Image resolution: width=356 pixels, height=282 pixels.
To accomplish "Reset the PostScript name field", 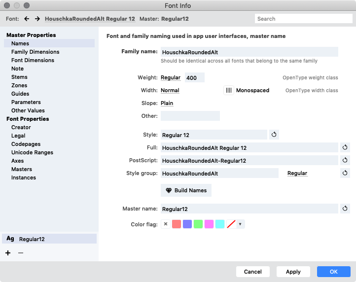I will (x=345, y=160).
